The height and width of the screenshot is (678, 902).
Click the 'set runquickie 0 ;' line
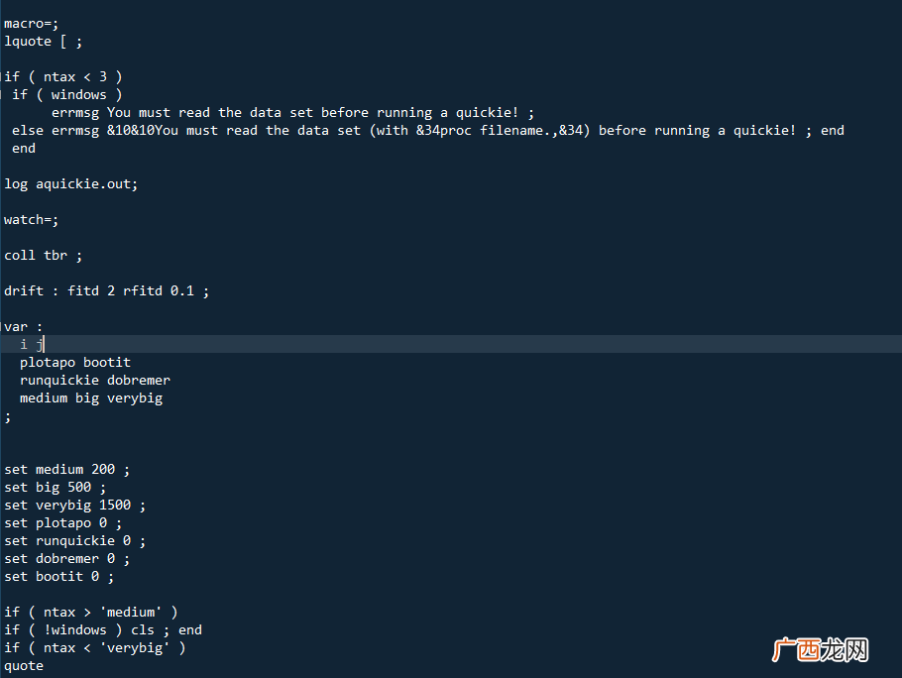74,540
